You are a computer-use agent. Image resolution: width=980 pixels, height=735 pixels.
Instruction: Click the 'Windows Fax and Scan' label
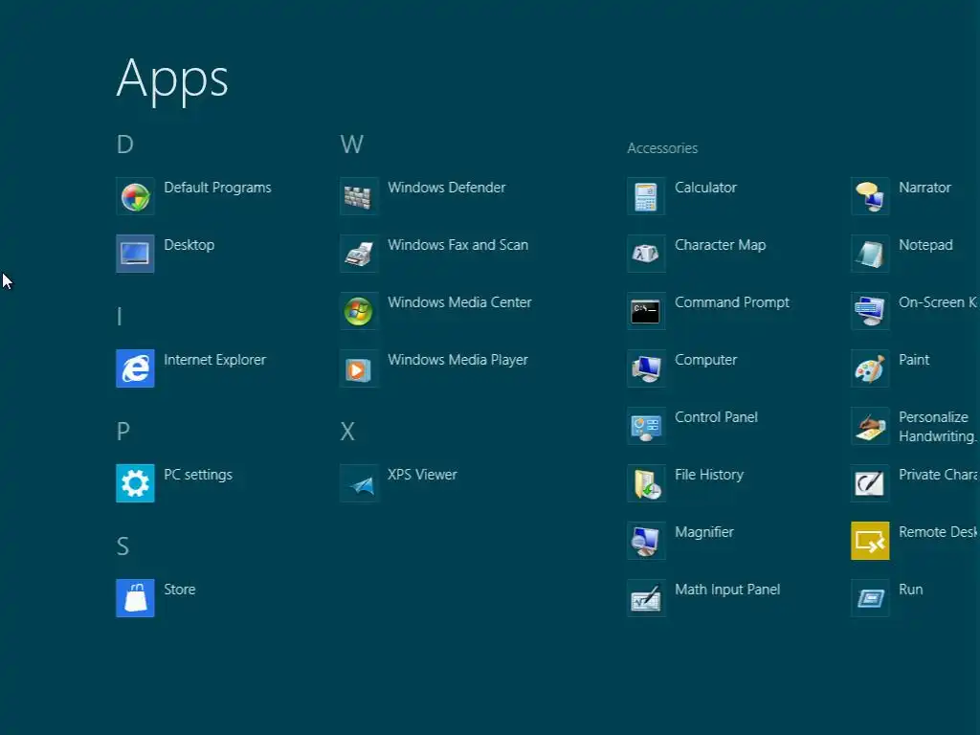[x=457, y=245]
